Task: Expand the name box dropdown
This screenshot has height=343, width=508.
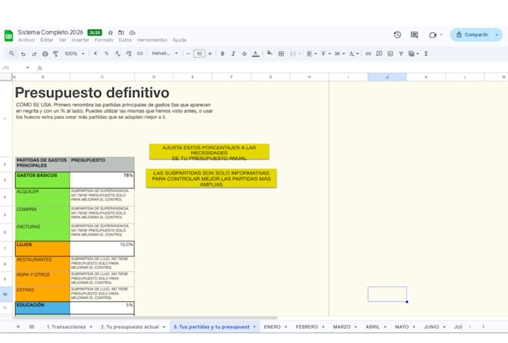Action: (x=28, y=68)
